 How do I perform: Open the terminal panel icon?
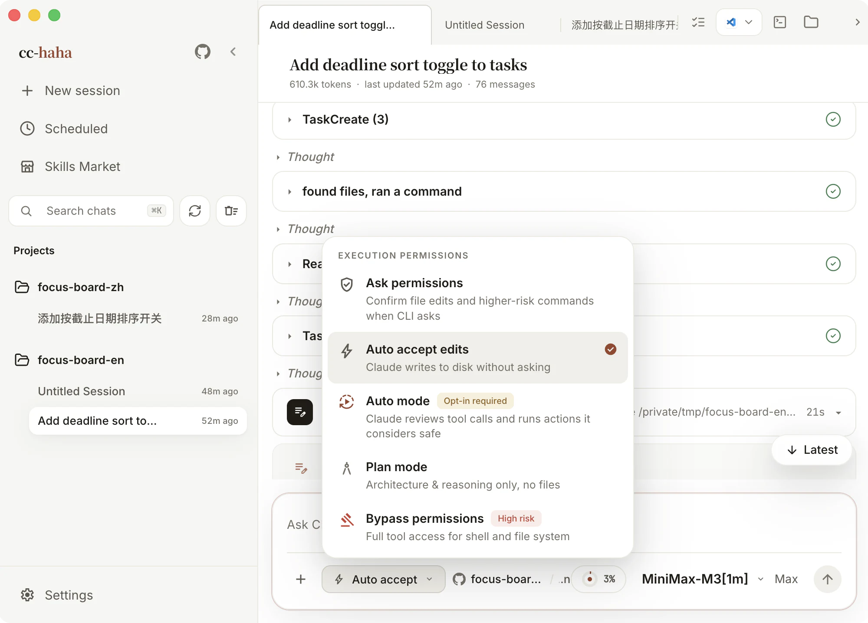[780, 22]
